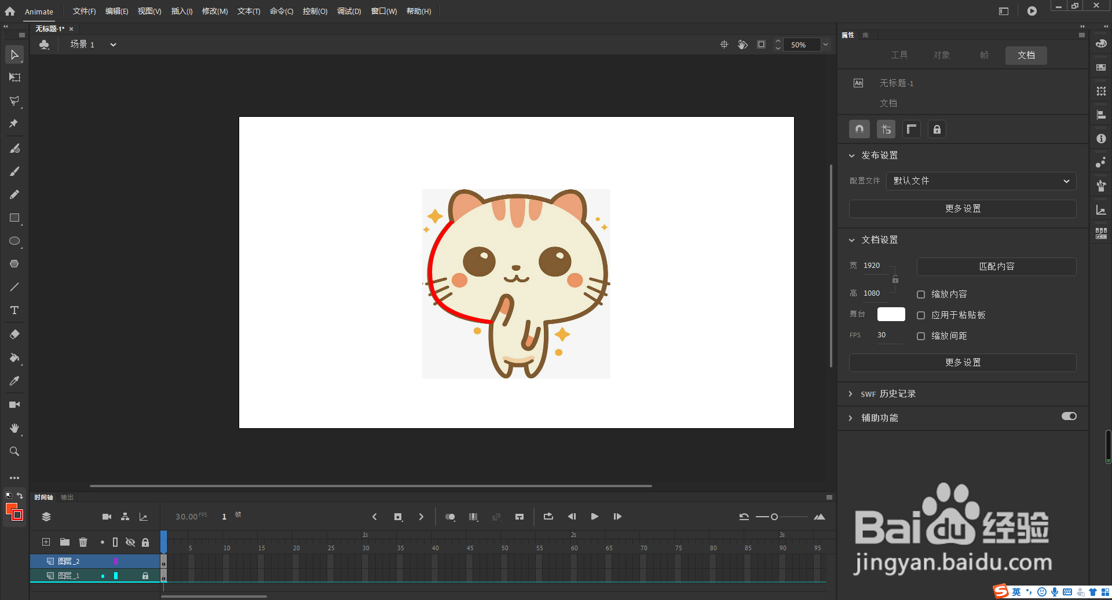1112x600 pixels.
Task: Toggle the width-height link lock
Action: click(895, 279)
